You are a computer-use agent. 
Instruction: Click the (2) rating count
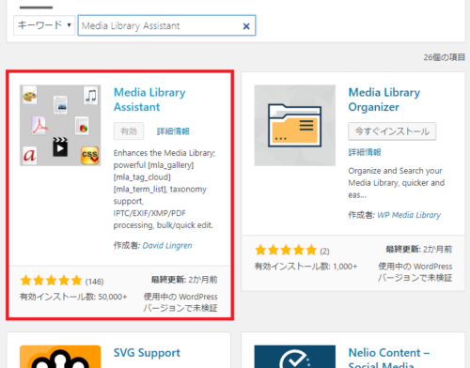(x=324, y=252)
